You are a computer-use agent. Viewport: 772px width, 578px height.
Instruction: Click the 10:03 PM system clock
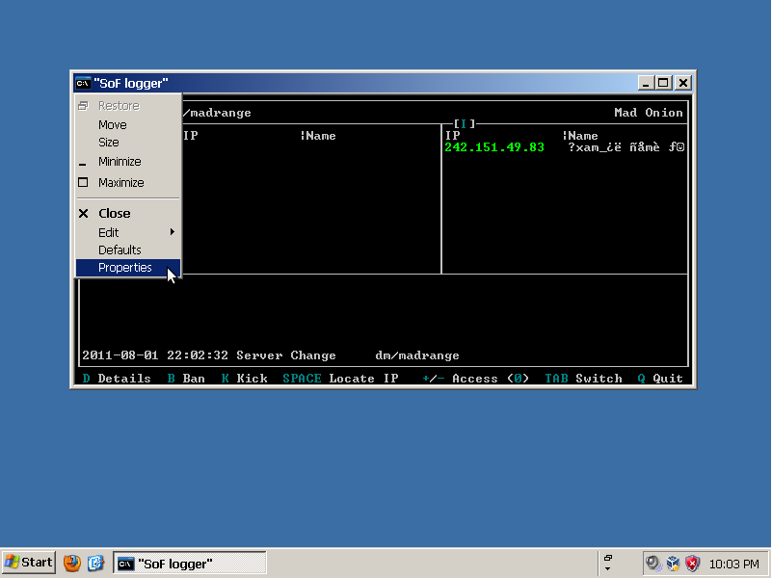click(734, 564)
